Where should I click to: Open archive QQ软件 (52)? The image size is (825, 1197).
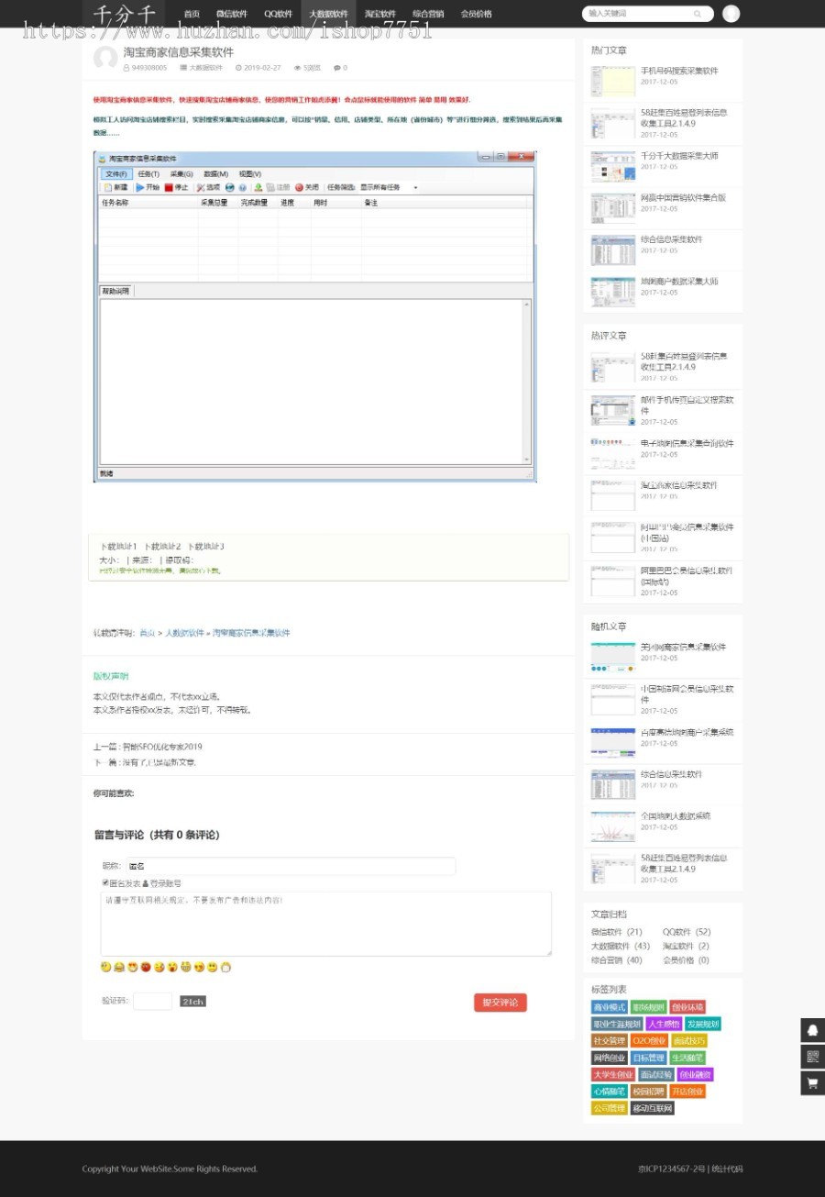click(x=687, y=932)
